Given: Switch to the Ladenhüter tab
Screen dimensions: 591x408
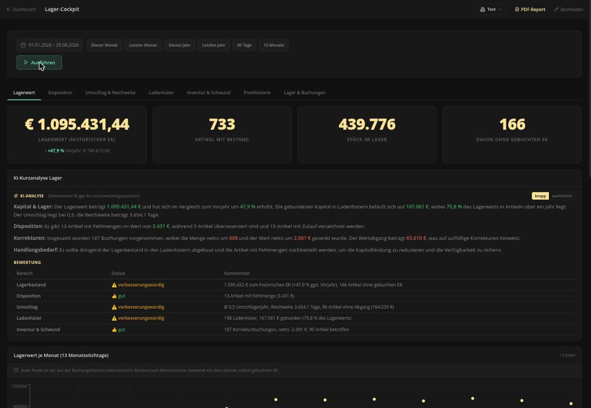Looking at the screenshot, I should [x=161, y=93].
